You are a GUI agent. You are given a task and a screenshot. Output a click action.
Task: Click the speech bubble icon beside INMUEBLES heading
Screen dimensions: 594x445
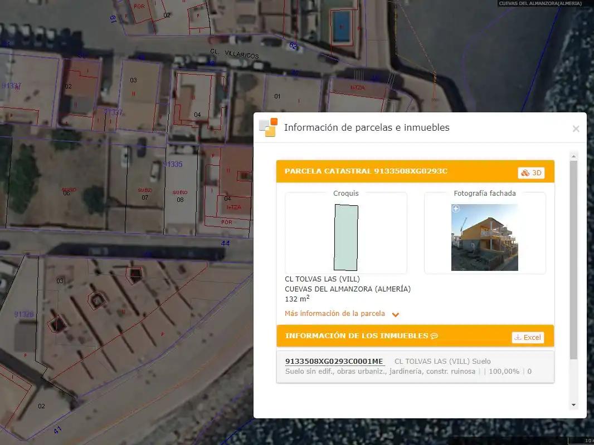pos(435,336)
